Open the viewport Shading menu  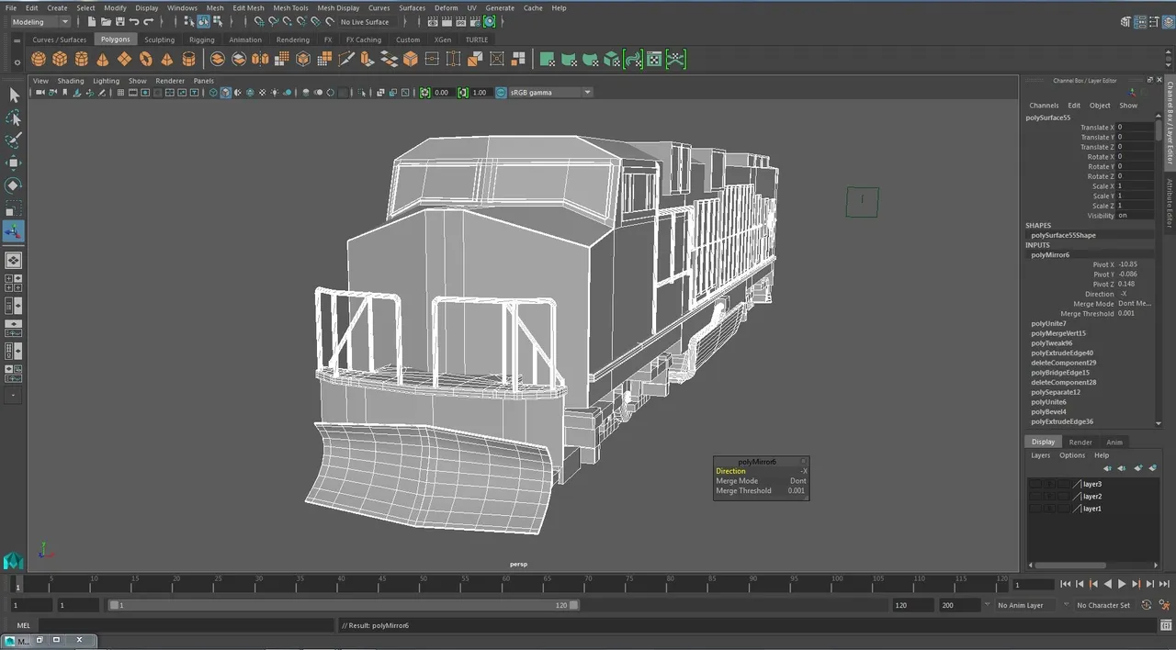coord(70,81)
